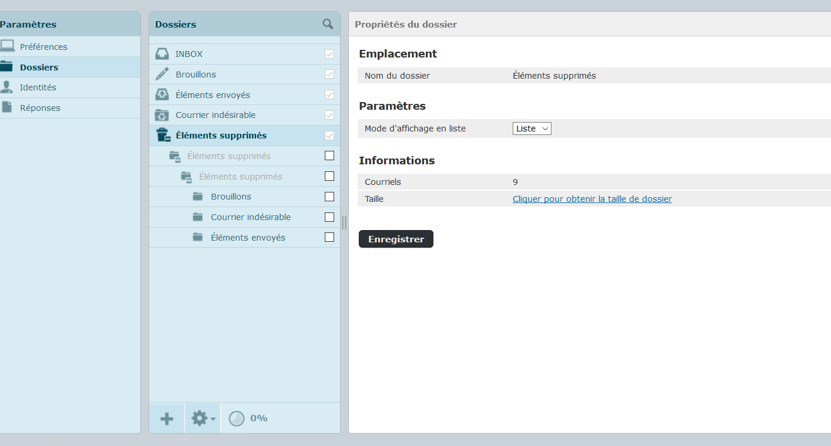Click the Brouillons pencil icon

162,74
